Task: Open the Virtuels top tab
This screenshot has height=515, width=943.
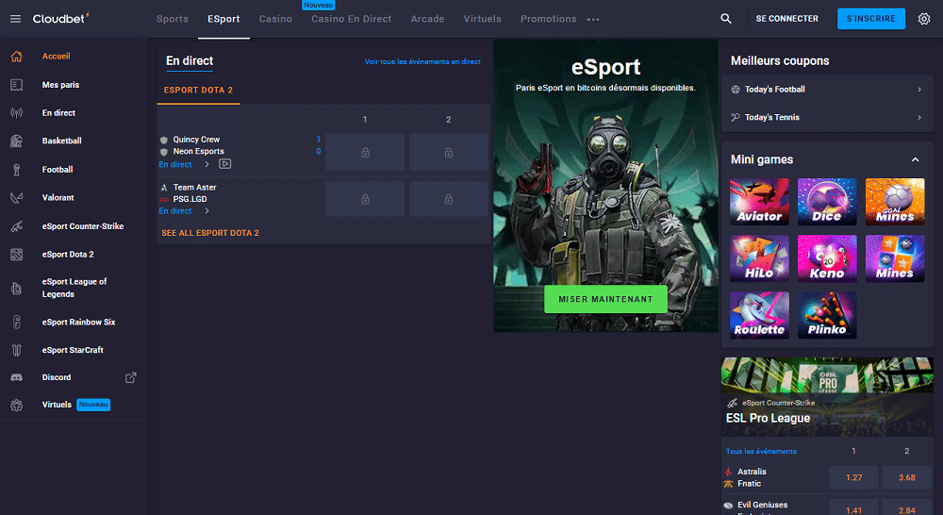Action: (x=482, y=19)
